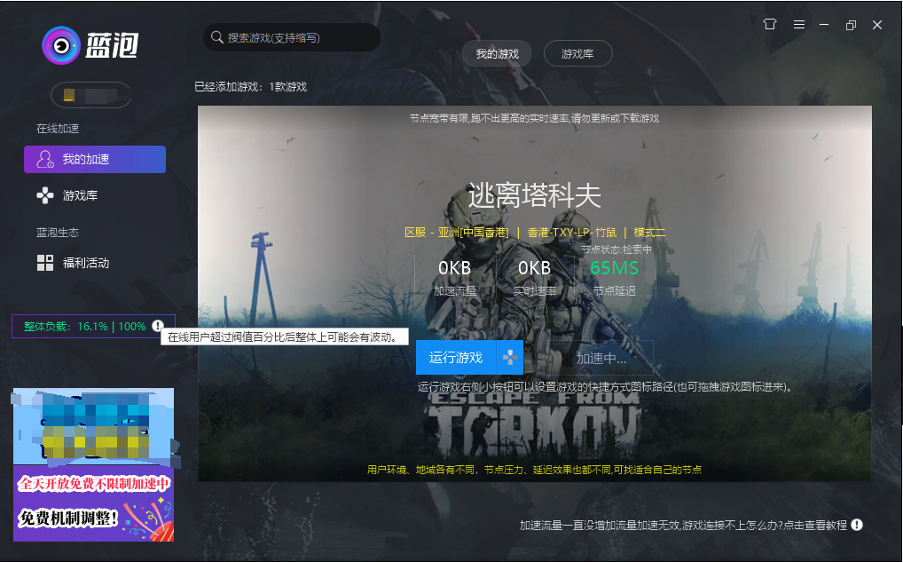
Task: Click tutorial exclamation icon at bottom right
Action: pos(857,525)
